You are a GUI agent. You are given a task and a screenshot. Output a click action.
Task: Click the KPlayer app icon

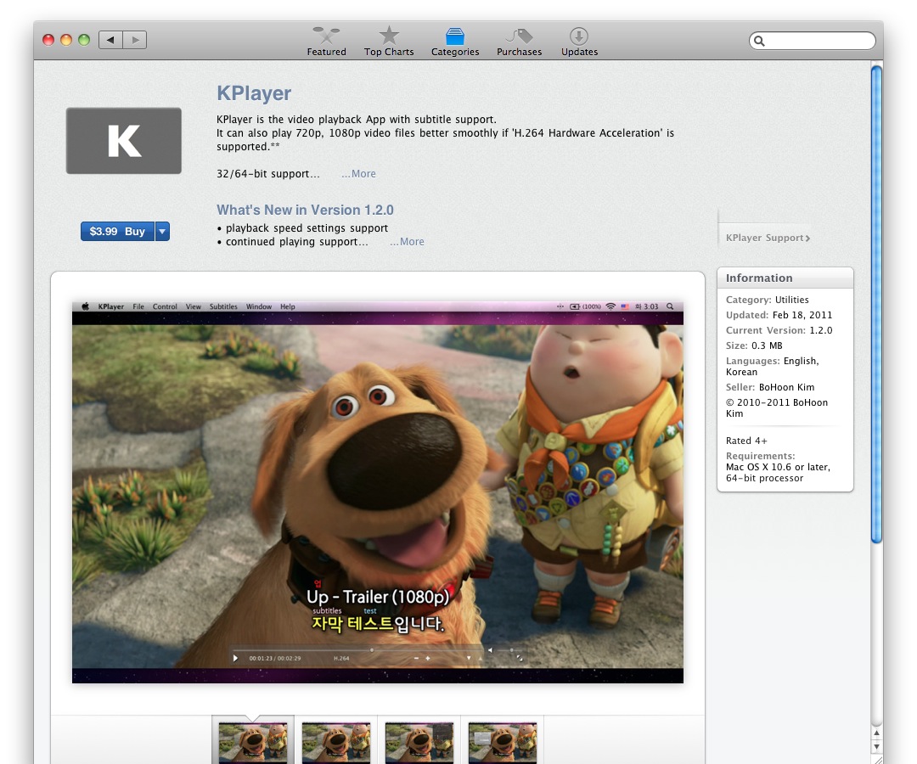coord(124,141)
